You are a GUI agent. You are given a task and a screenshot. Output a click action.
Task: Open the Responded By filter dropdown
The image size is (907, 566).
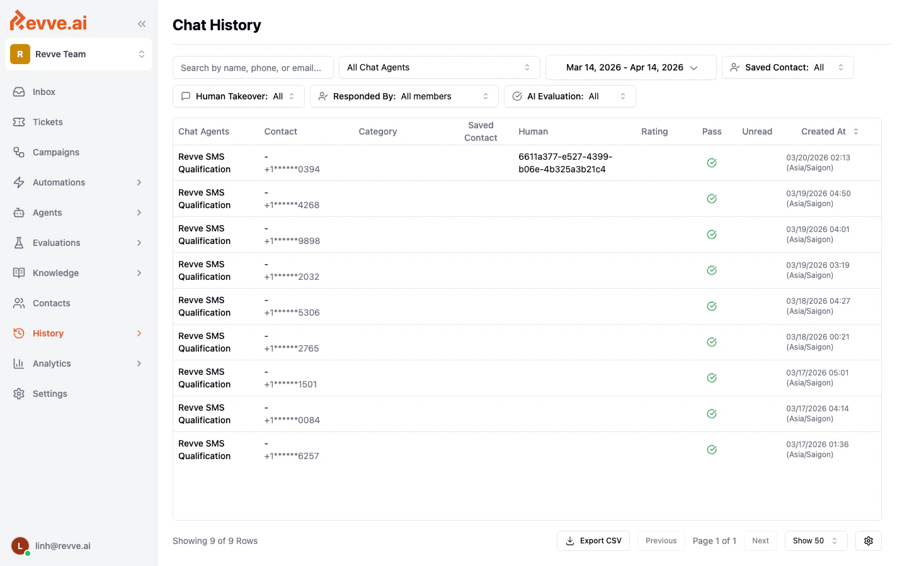coord(404,96)
